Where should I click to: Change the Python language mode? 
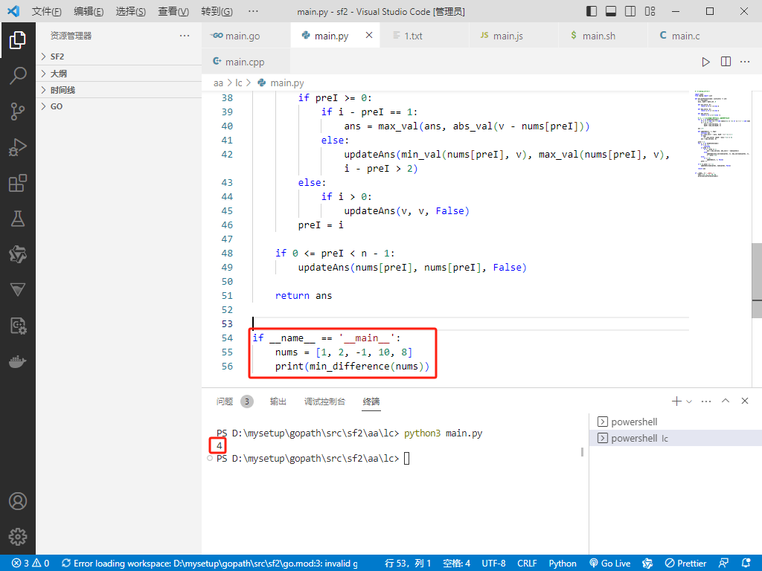(563, 564)
